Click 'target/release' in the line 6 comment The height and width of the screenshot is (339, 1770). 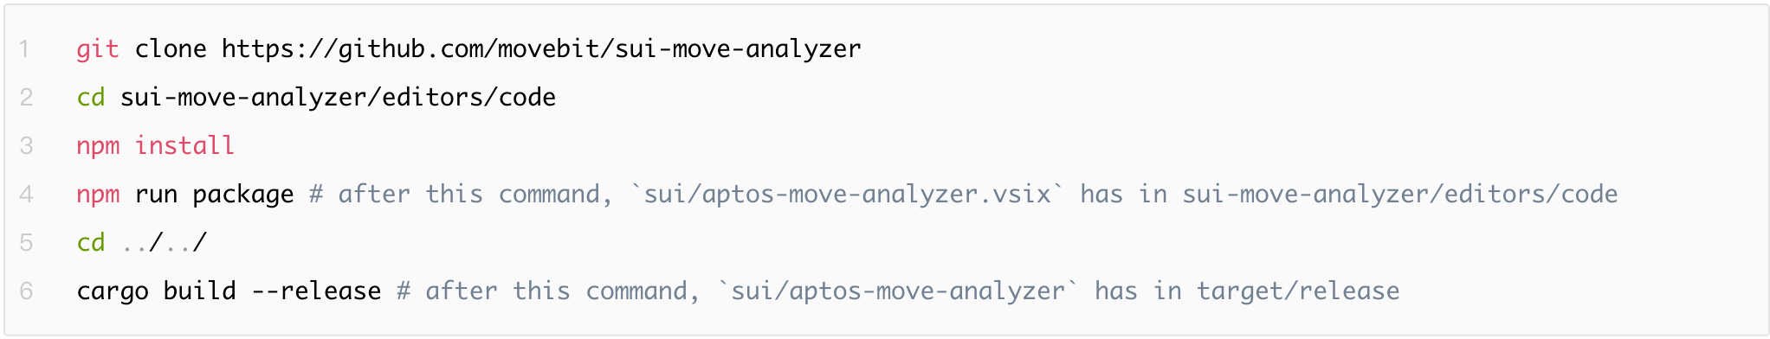pos(1298,291)
